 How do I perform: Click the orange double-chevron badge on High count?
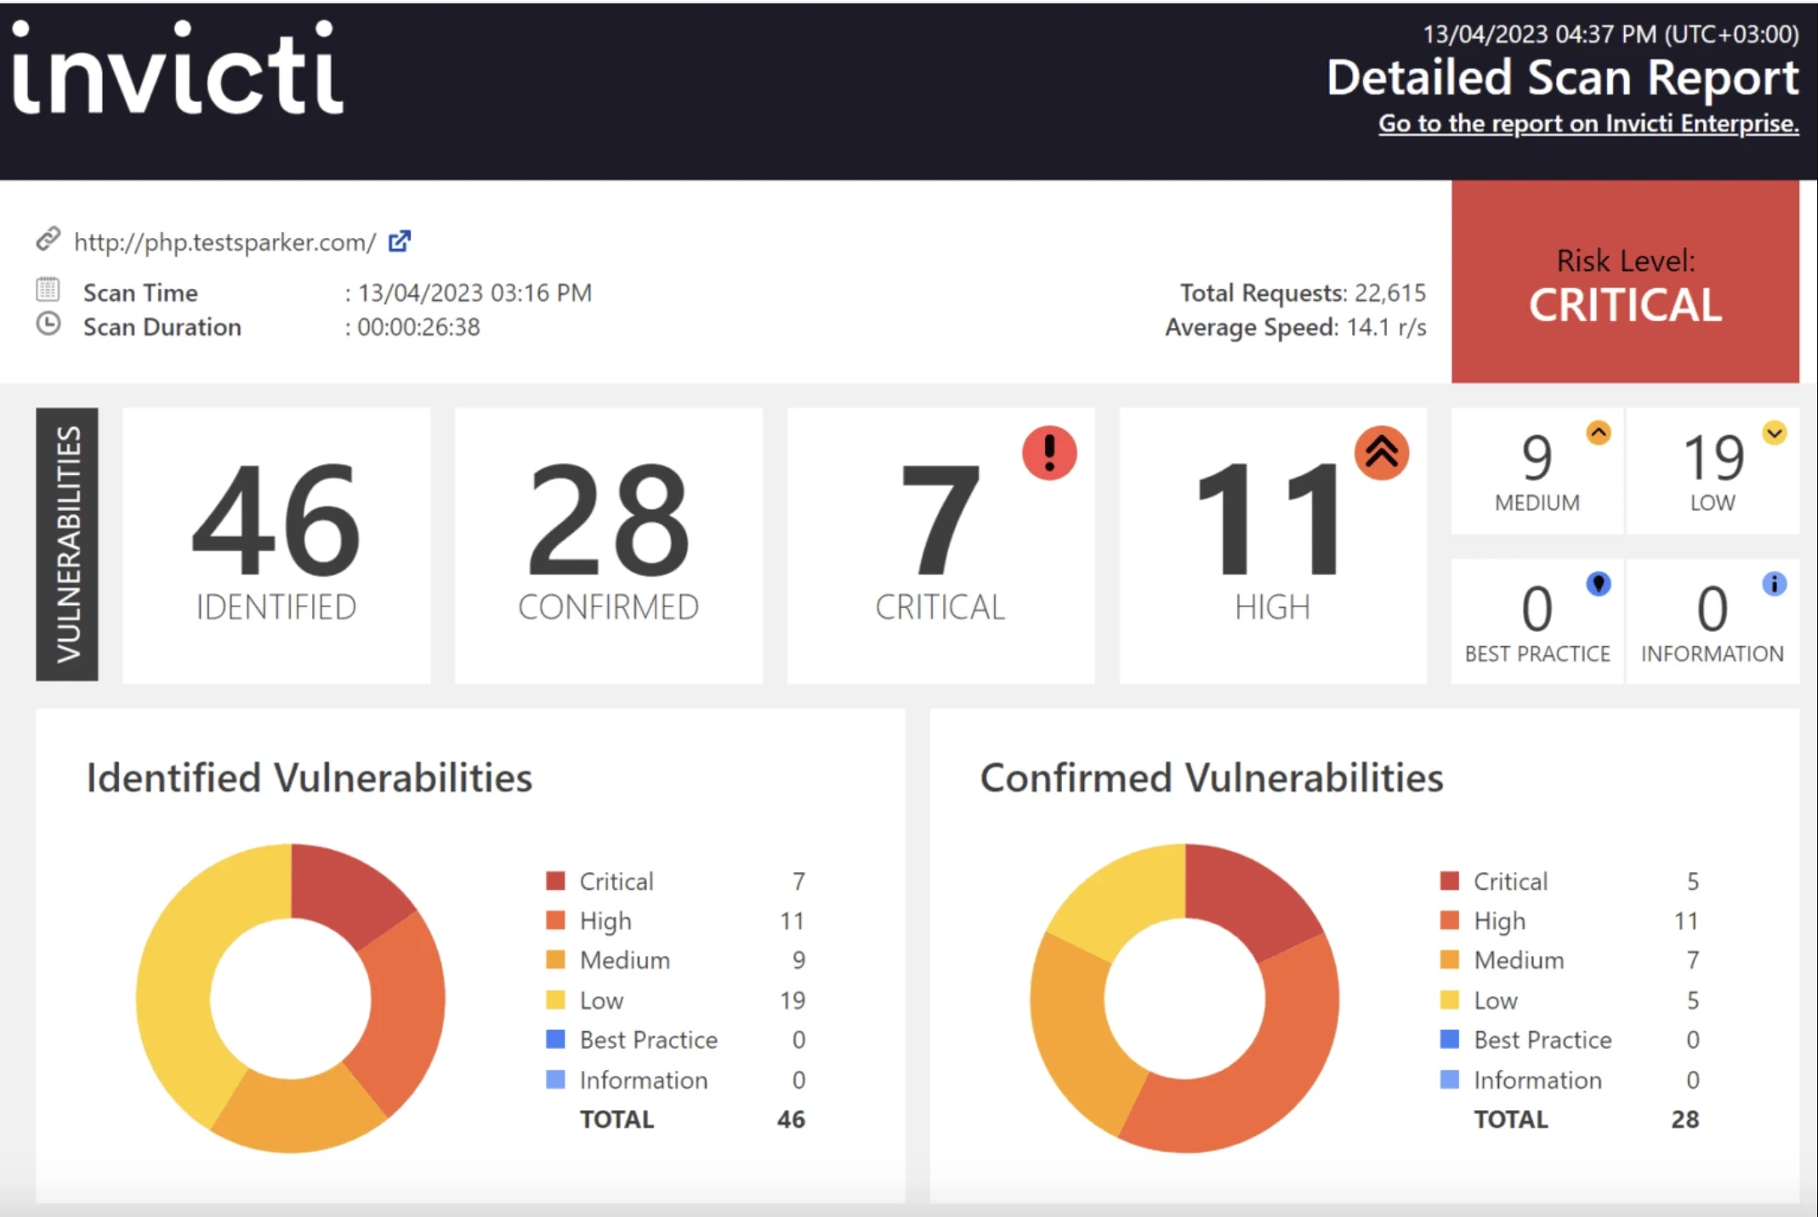click(1381, 453)
